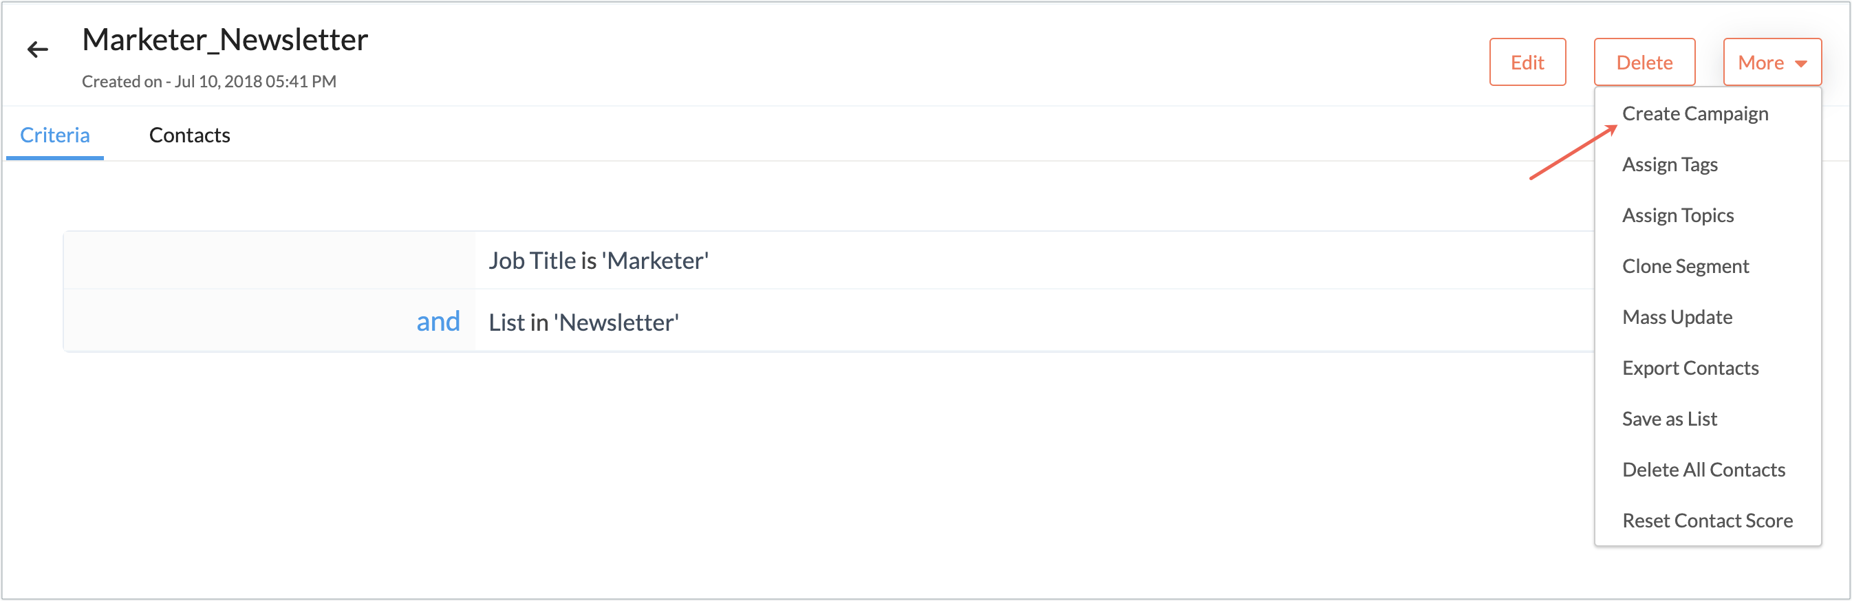Click the Export Contacts menu entry
This screenshot has width=1852, height=601.
1690,368
